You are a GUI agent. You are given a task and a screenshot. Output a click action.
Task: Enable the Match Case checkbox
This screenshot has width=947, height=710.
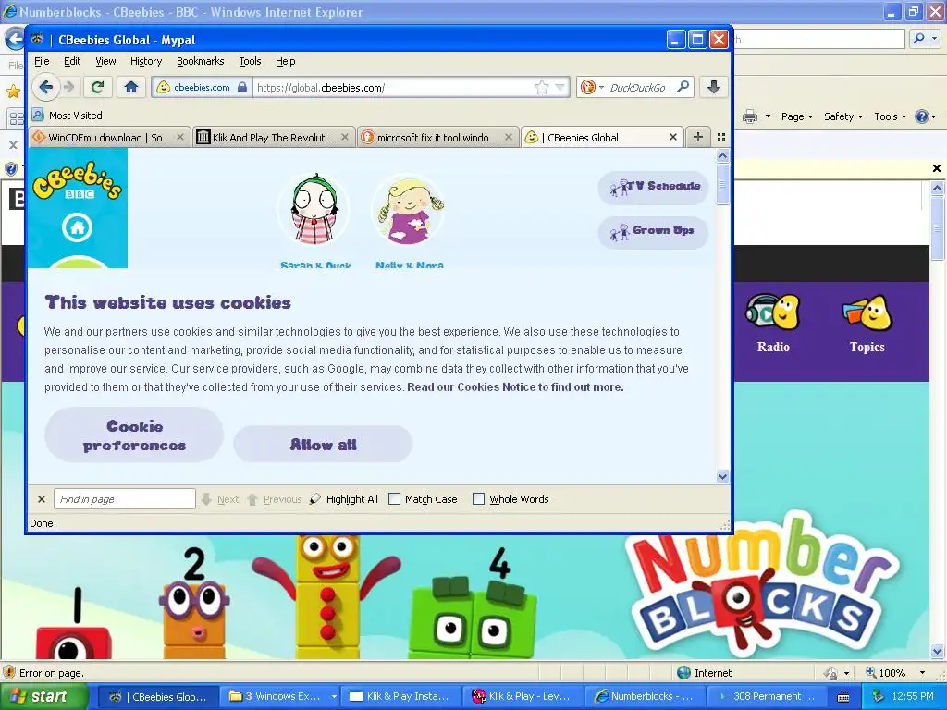click(x=394, y=499)
